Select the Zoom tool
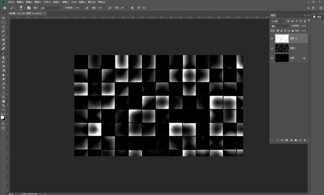Viewport: 324px width, 195px height. (x=4, y=106)
